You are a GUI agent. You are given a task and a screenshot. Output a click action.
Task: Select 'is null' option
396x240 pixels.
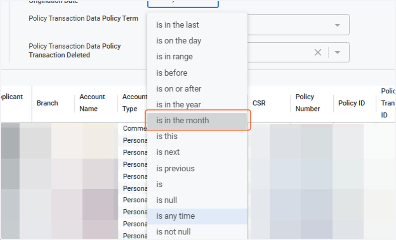(x=197, y=200)
